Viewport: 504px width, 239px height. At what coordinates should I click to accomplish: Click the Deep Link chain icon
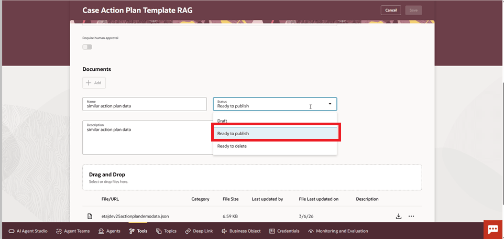[188, 231]
